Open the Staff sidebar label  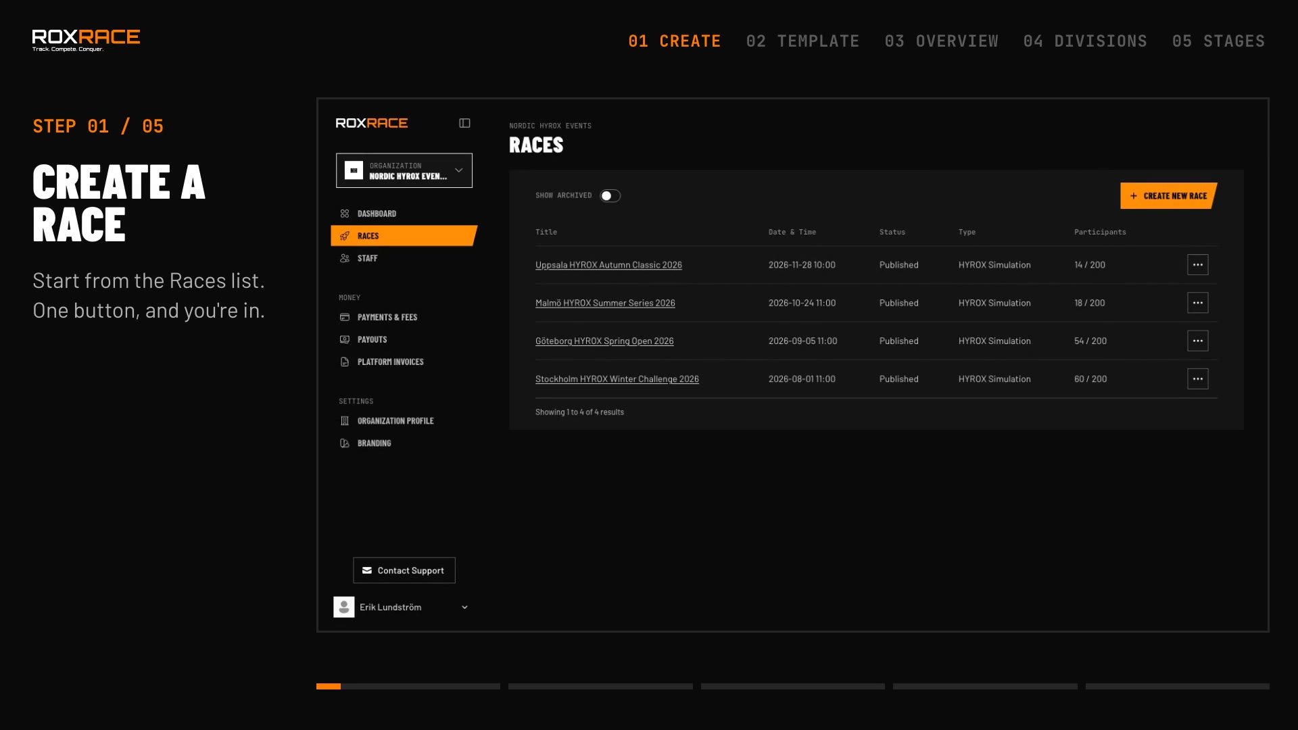(x=367, y=258)
